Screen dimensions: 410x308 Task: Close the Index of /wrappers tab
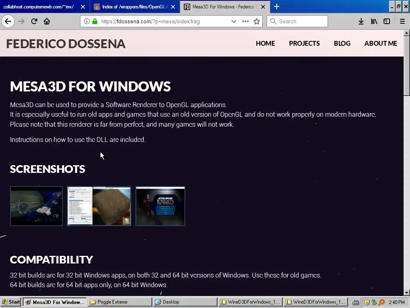click(x=173, y=7)
